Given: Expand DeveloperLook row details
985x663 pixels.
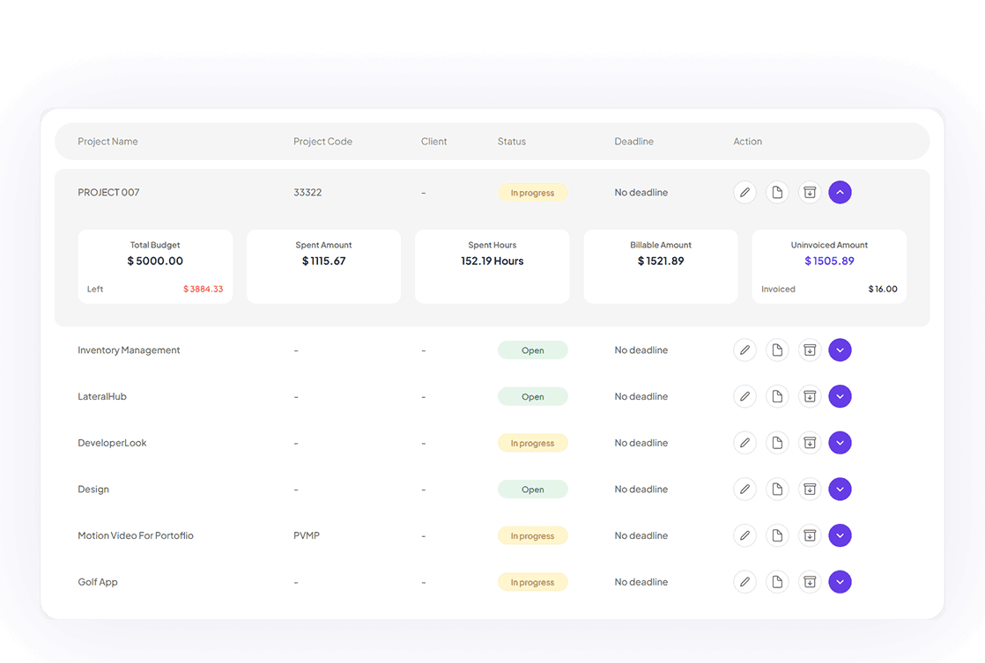Looking at the screenshot, I should (840, 443).
